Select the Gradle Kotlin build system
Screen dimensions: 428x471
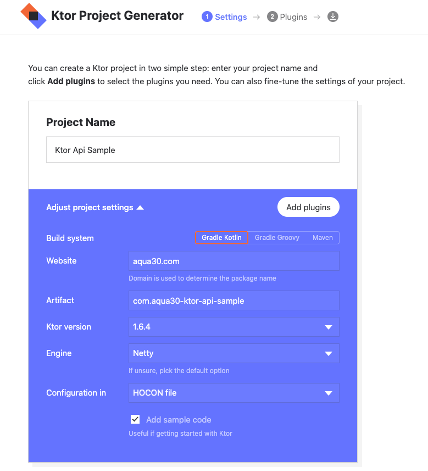(221, 237)
